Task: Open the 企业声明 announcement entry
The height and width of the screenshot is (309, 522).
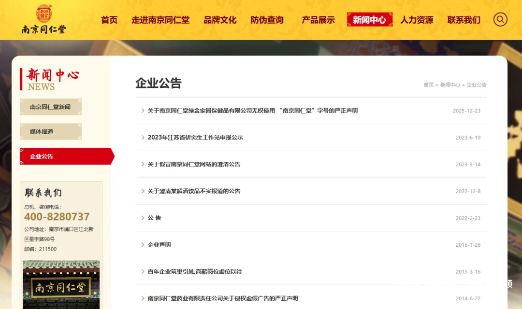Action: click(159, 245)
